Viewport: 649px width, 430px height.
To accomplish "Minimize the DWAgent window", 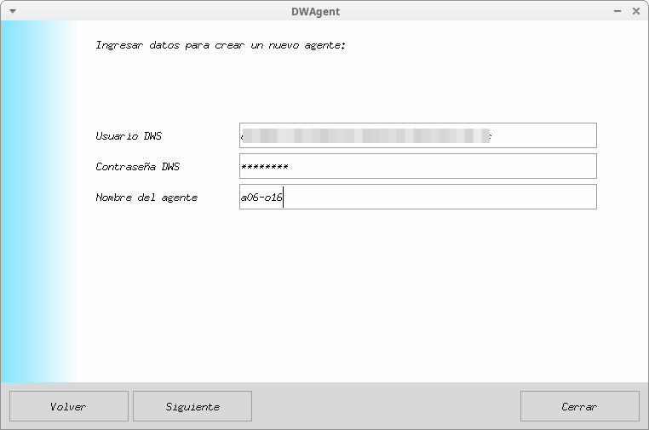I will point(617,11).
